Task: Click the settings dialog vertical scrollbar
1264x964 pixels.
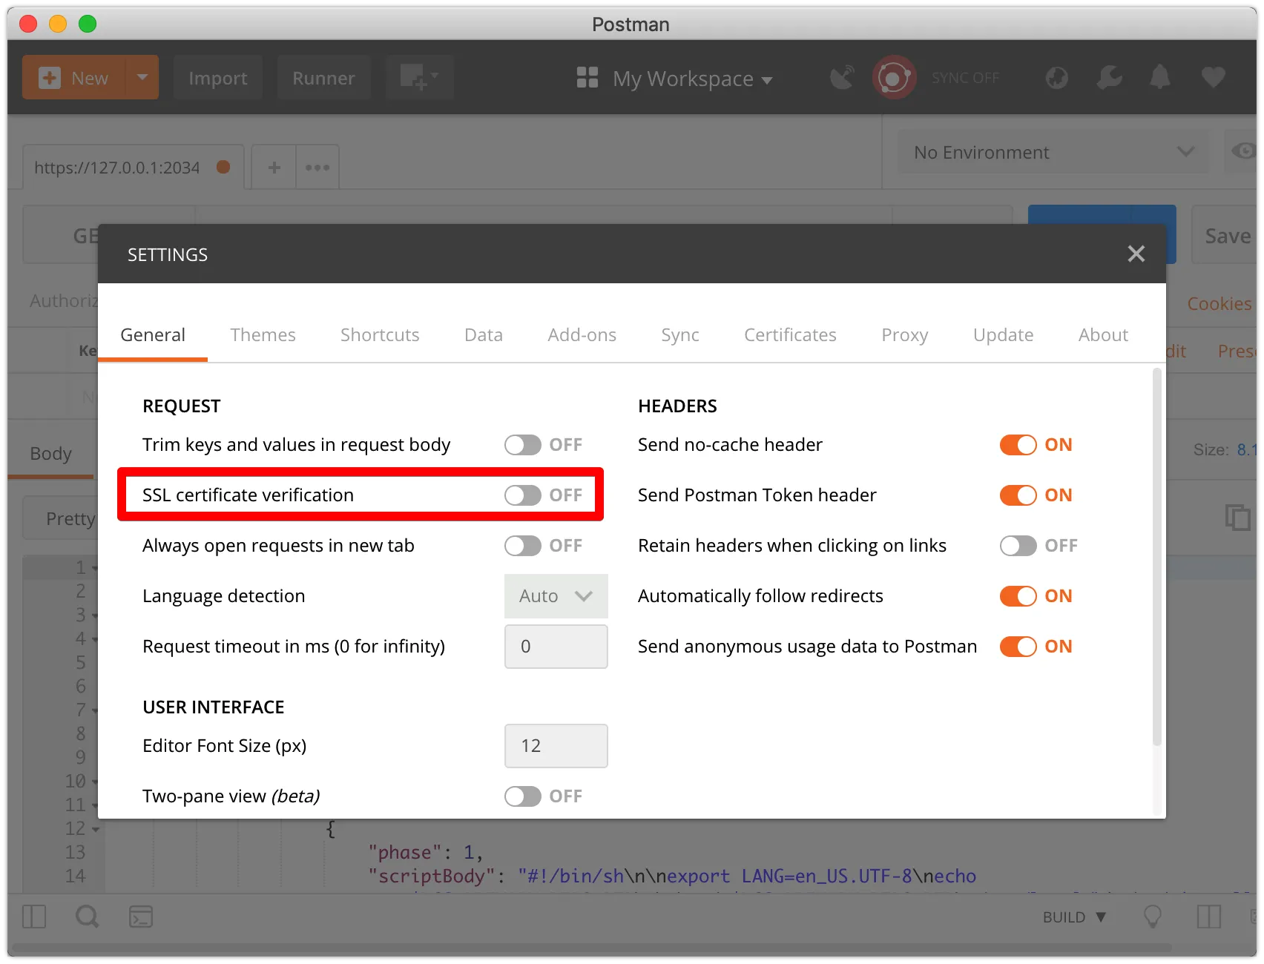Action: [1156, 556]
